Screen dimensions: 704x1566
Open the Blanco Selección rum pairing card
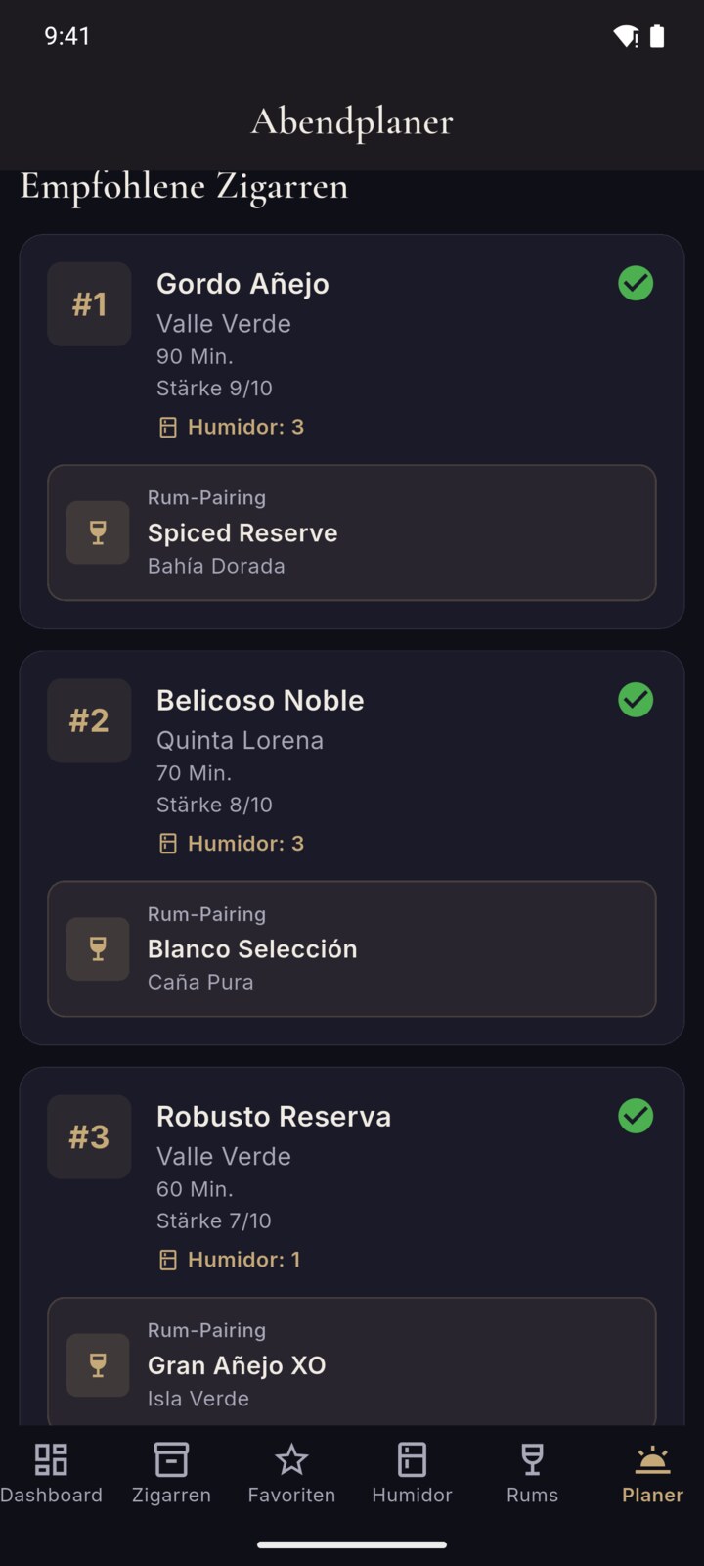352,948
